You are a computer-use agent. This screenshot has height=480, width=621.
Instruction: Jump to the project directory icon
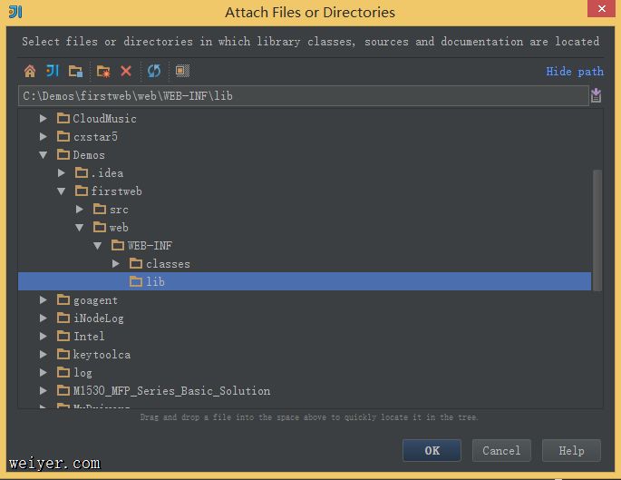[x=53, y=71]
